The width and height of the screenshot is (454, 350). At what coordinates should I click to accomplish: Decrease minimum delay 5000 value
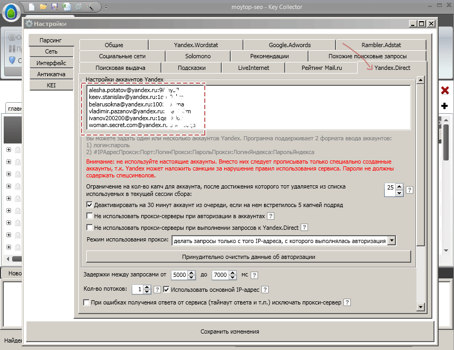pos(192,277)
